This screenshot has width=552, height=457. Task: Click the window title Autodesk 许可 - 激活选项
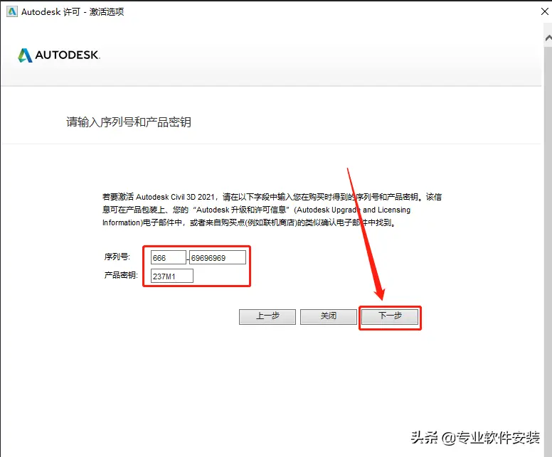pos(73,11)
